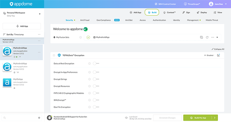This screenshot has width=231, height=122.
Task: Click Collapse All link
Action: 218,49
